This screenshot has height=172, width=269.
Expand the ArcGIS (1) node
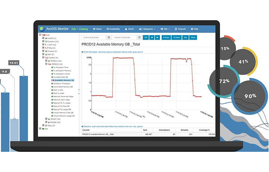click(x=43, y=38)
